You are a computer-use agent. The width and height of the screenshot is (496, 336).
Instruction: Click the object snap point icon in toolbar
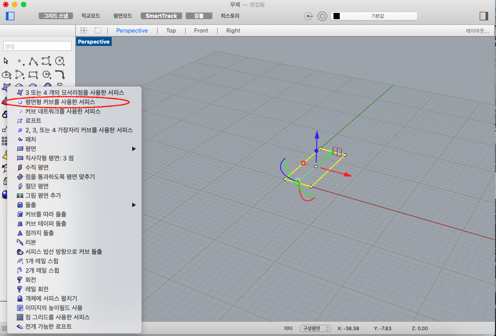(x=308, y=16)
